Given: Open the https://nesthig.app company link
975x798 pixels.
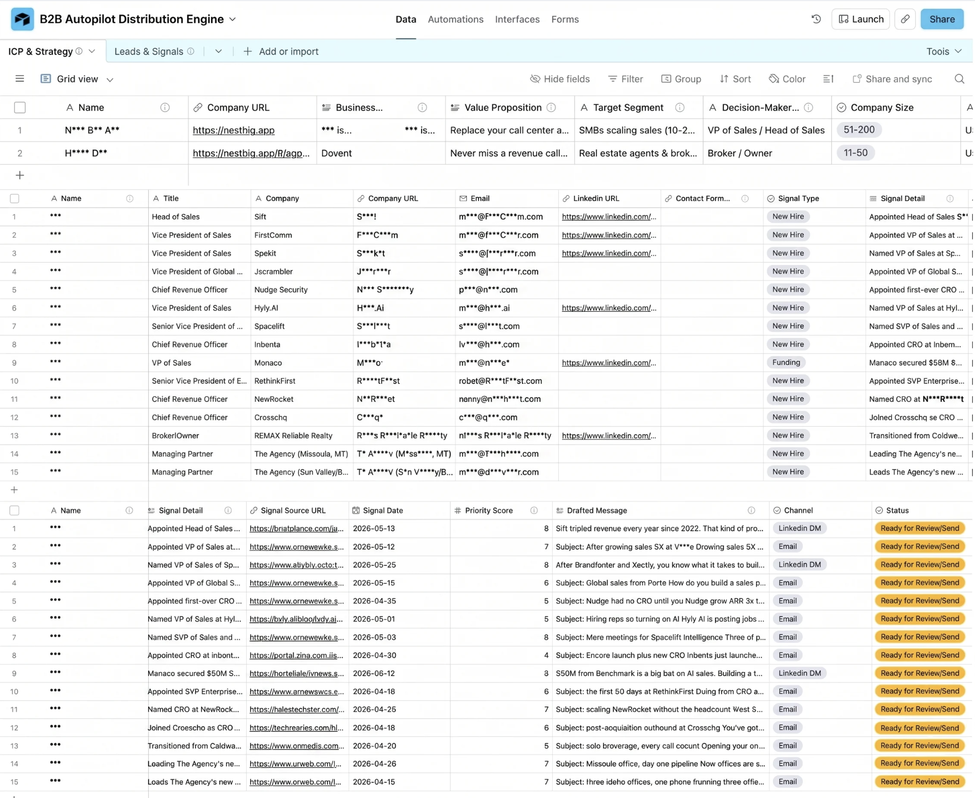Looking at the screenshot, I should pyautogui.click(x=234, y=130).
